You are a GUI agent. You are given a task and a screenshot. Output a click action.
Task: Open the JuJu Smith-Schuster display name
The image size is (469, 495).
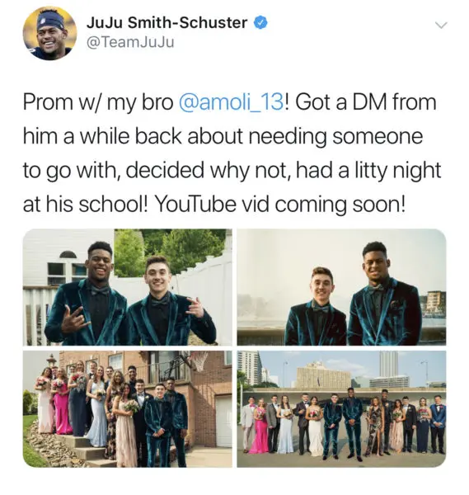pos(166,23)
